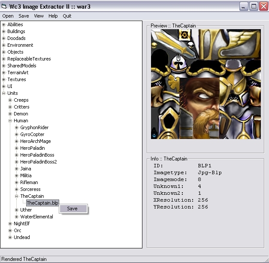
Task: Click the XResolution value 256
Action: [203, 200]
